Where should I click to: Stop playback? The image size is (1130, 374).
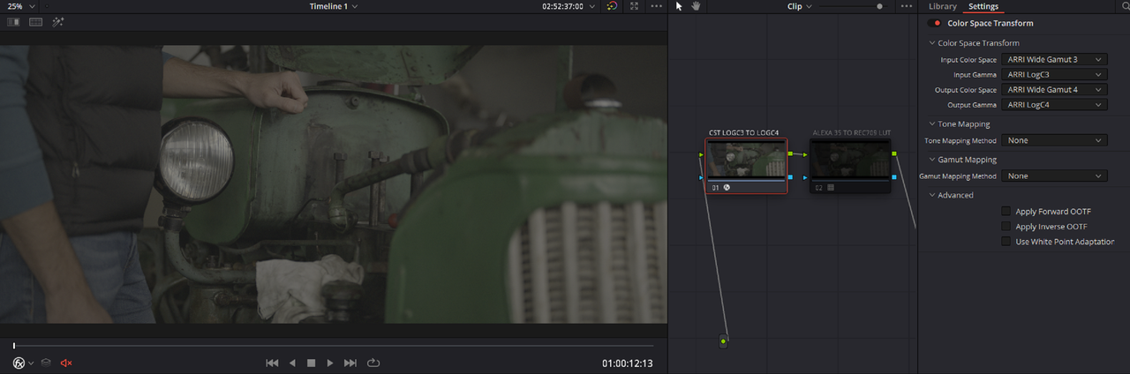(x=311, y=363)
